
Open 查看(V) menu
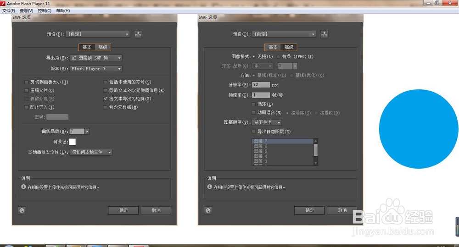[26, 11]
